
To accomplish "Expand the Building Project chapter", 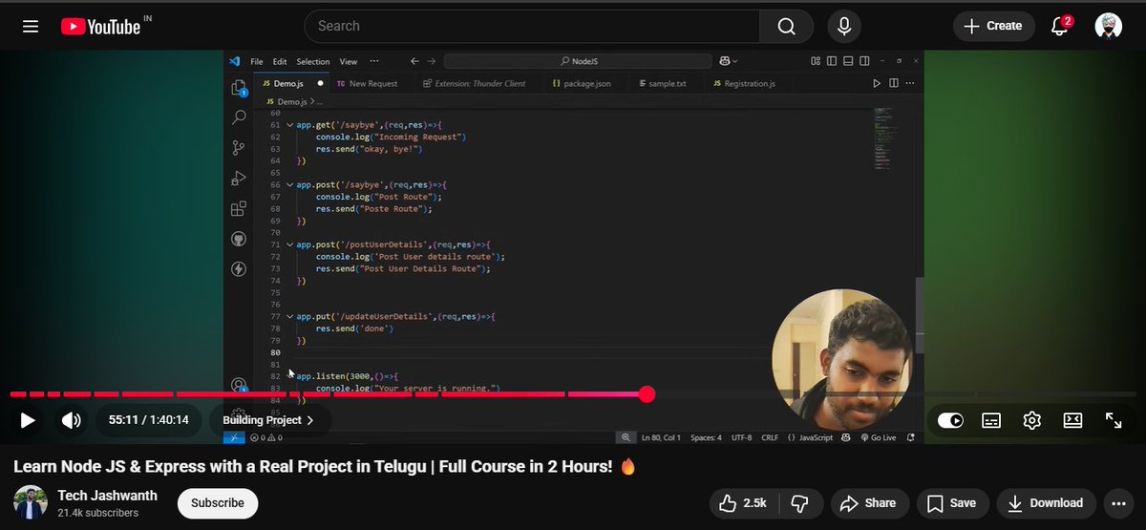I will (x=269, y=420).
